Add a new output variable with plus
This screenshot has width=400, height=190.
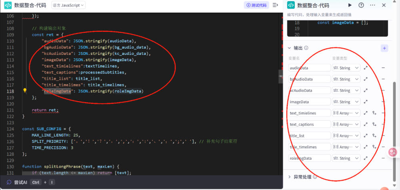point(384,48)
